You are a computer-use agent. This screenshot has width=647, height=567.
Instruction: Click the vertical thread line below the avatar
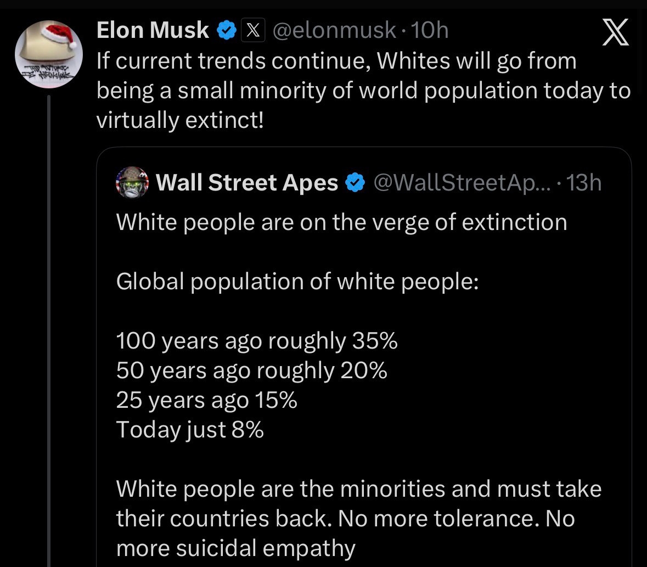point(49,329)
